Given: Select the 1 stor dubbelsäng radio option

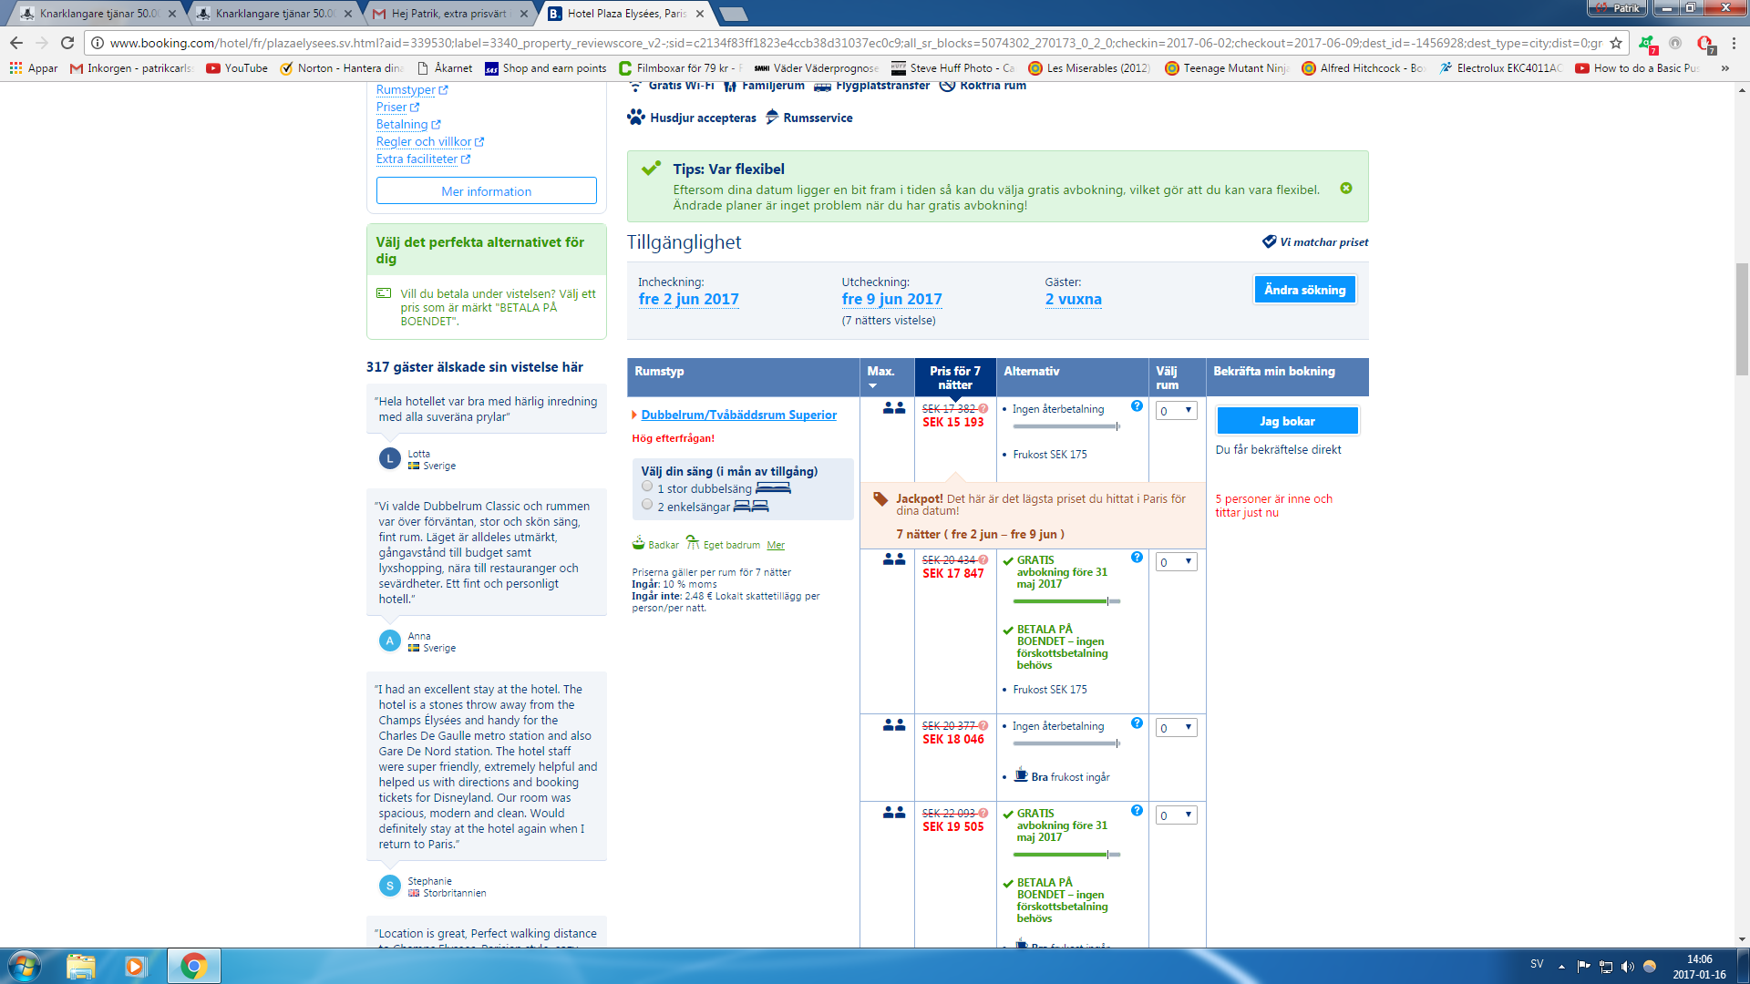Looking at the screenshot, I should (x=647, y=487).
